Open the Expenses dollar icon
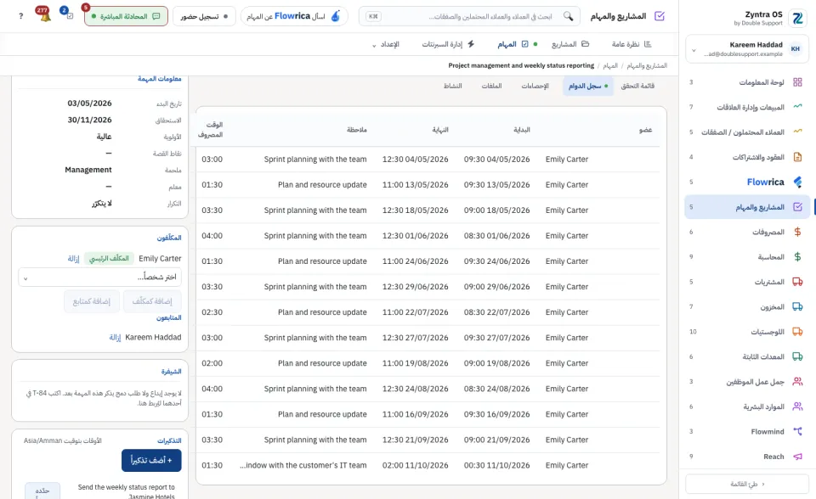Viewport: 816px width, 499px height. pyautogui.click(x=797, y=232)
